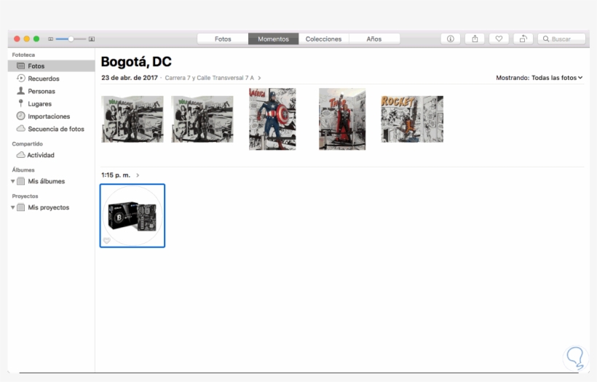The image size is (597, 382).
Task: Click the chevron next to 1:15 p. m.
Action: pyautogui.click(x=138, y=175)
